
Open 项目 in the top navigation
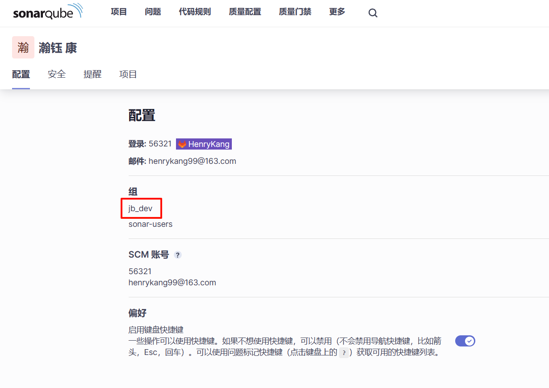point(119,12)
